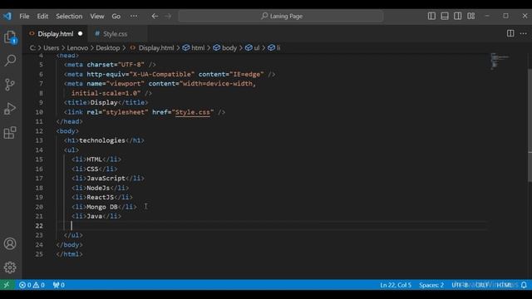The image size is (532, 299).
Task: Click Spaces: 2 indentation setting
Action: [x=431, y=285]
